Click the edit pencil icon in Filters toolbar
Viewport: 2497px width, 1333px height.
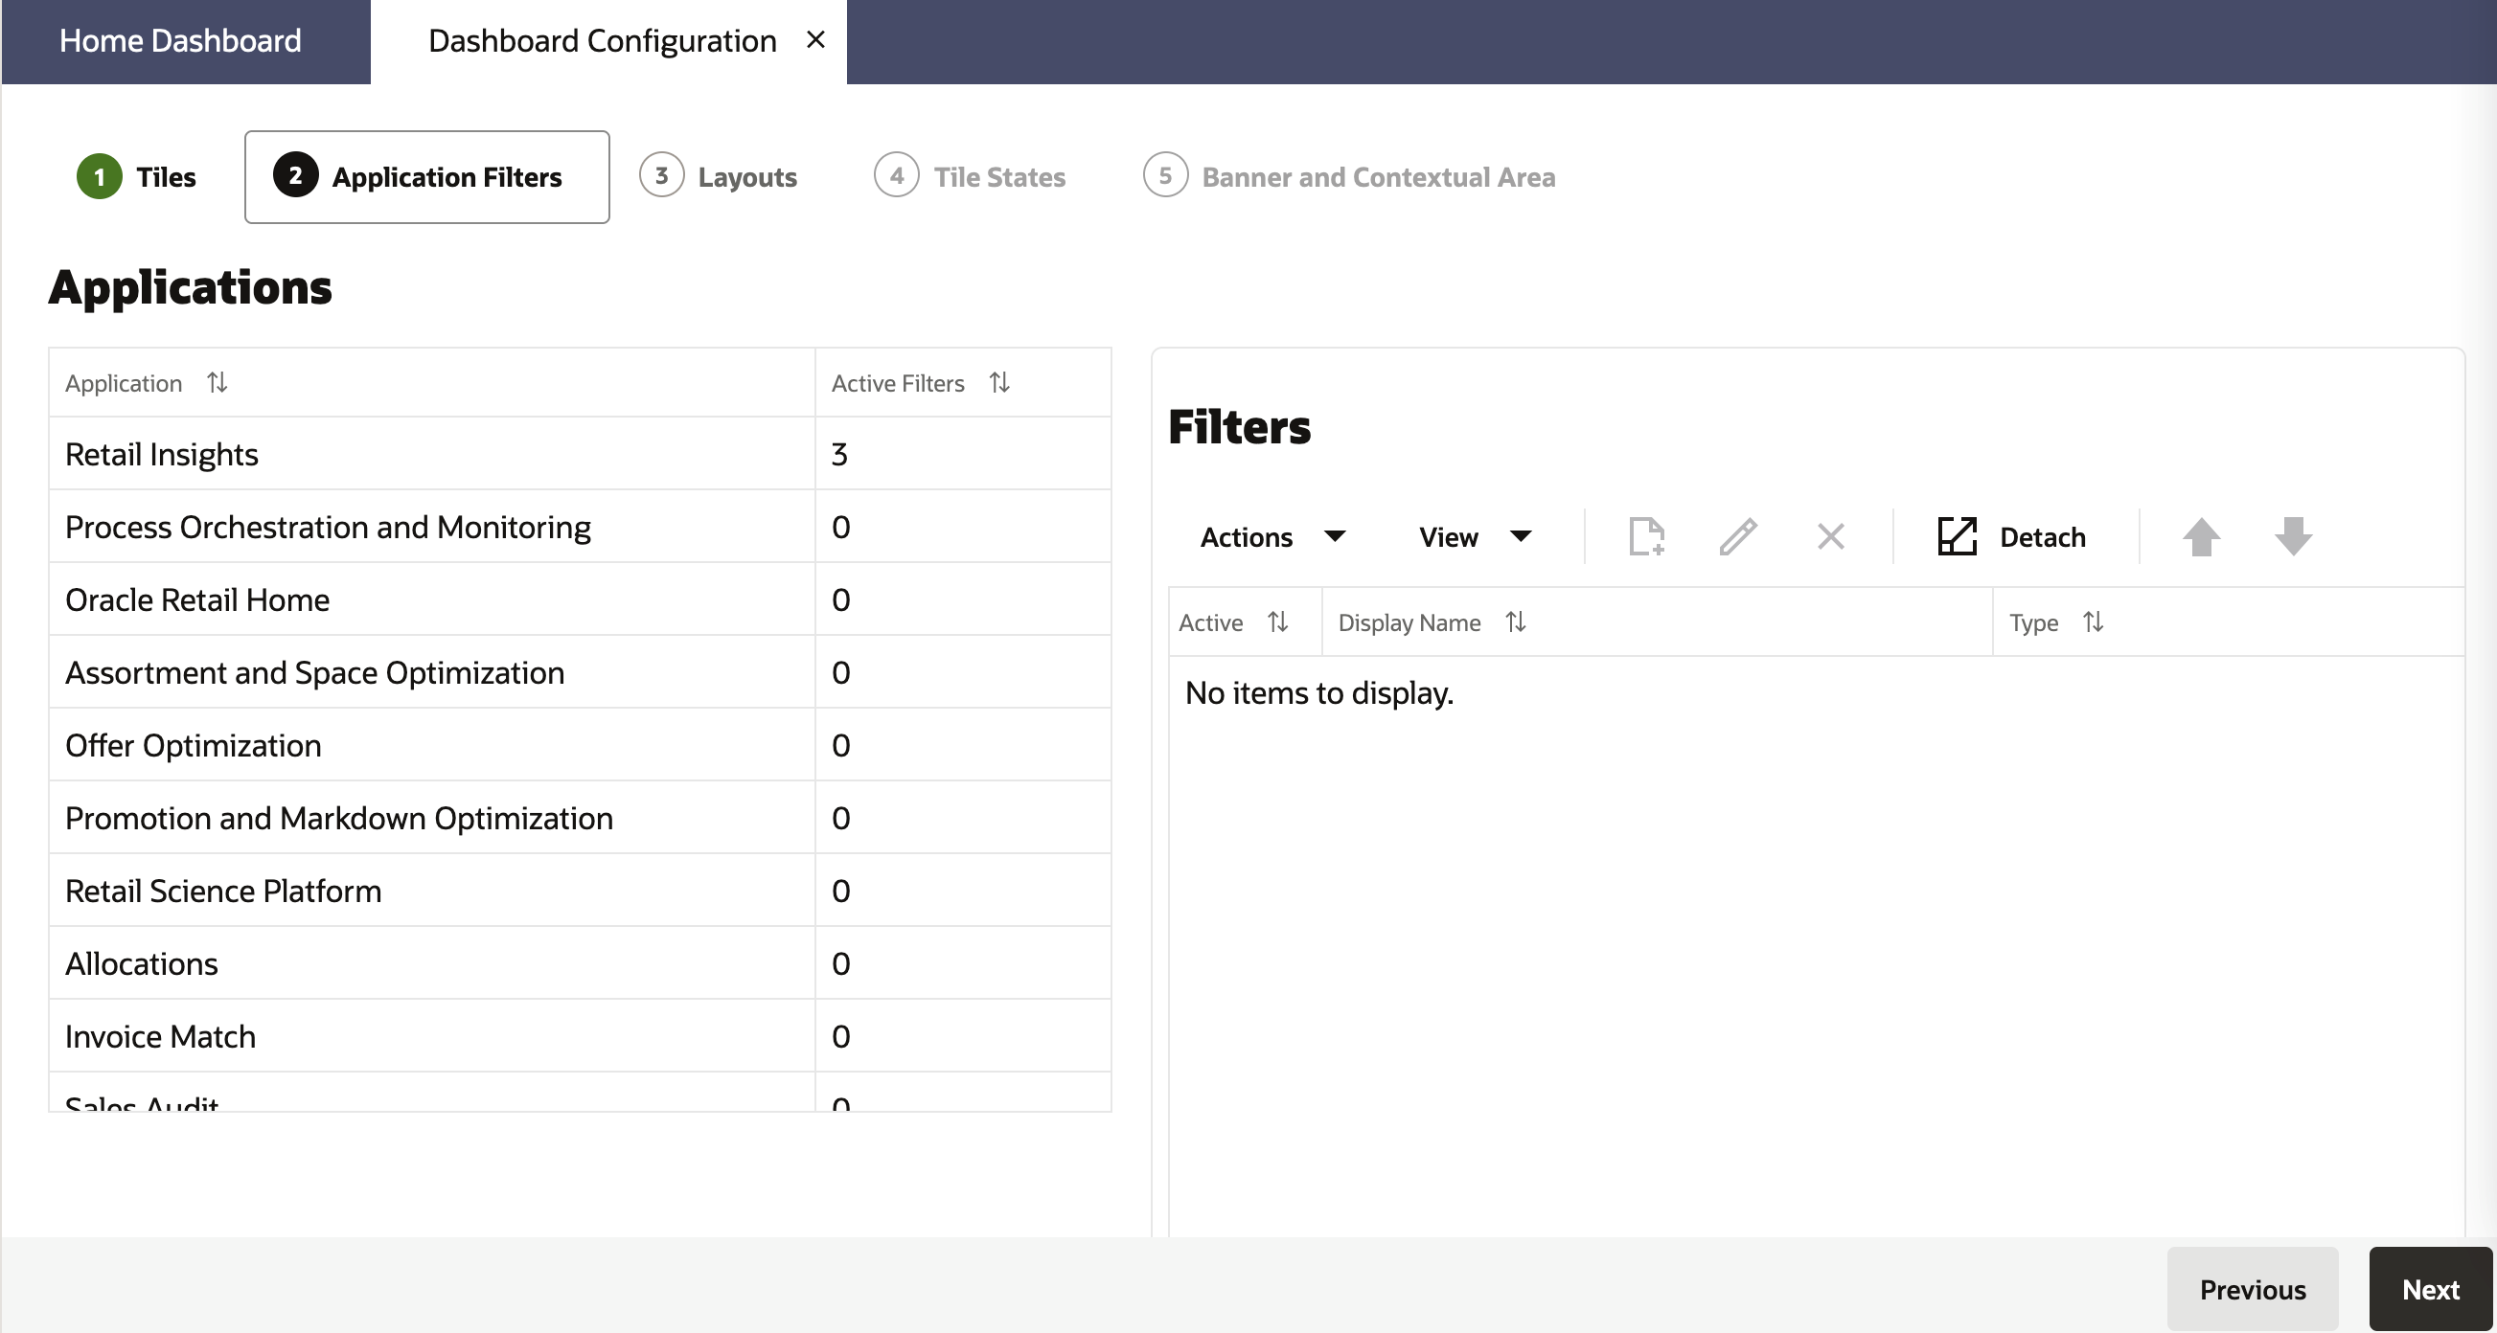tap(1738, 535)
